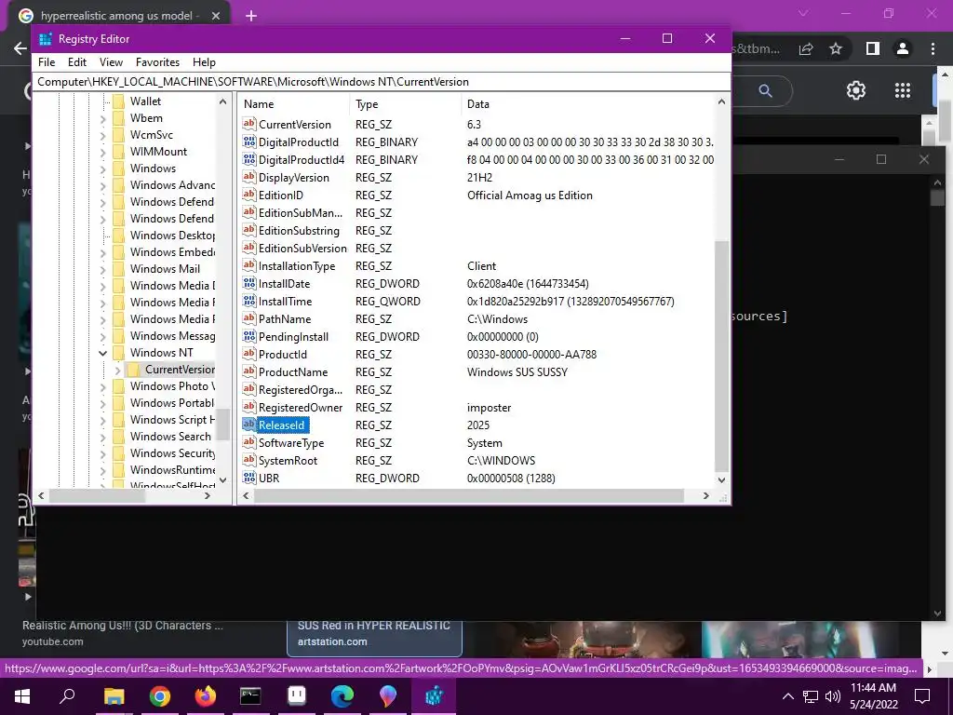The image size is (953, 715).
Task: Click the Windows SUS SUSSY data value
Action: [517, 372]
